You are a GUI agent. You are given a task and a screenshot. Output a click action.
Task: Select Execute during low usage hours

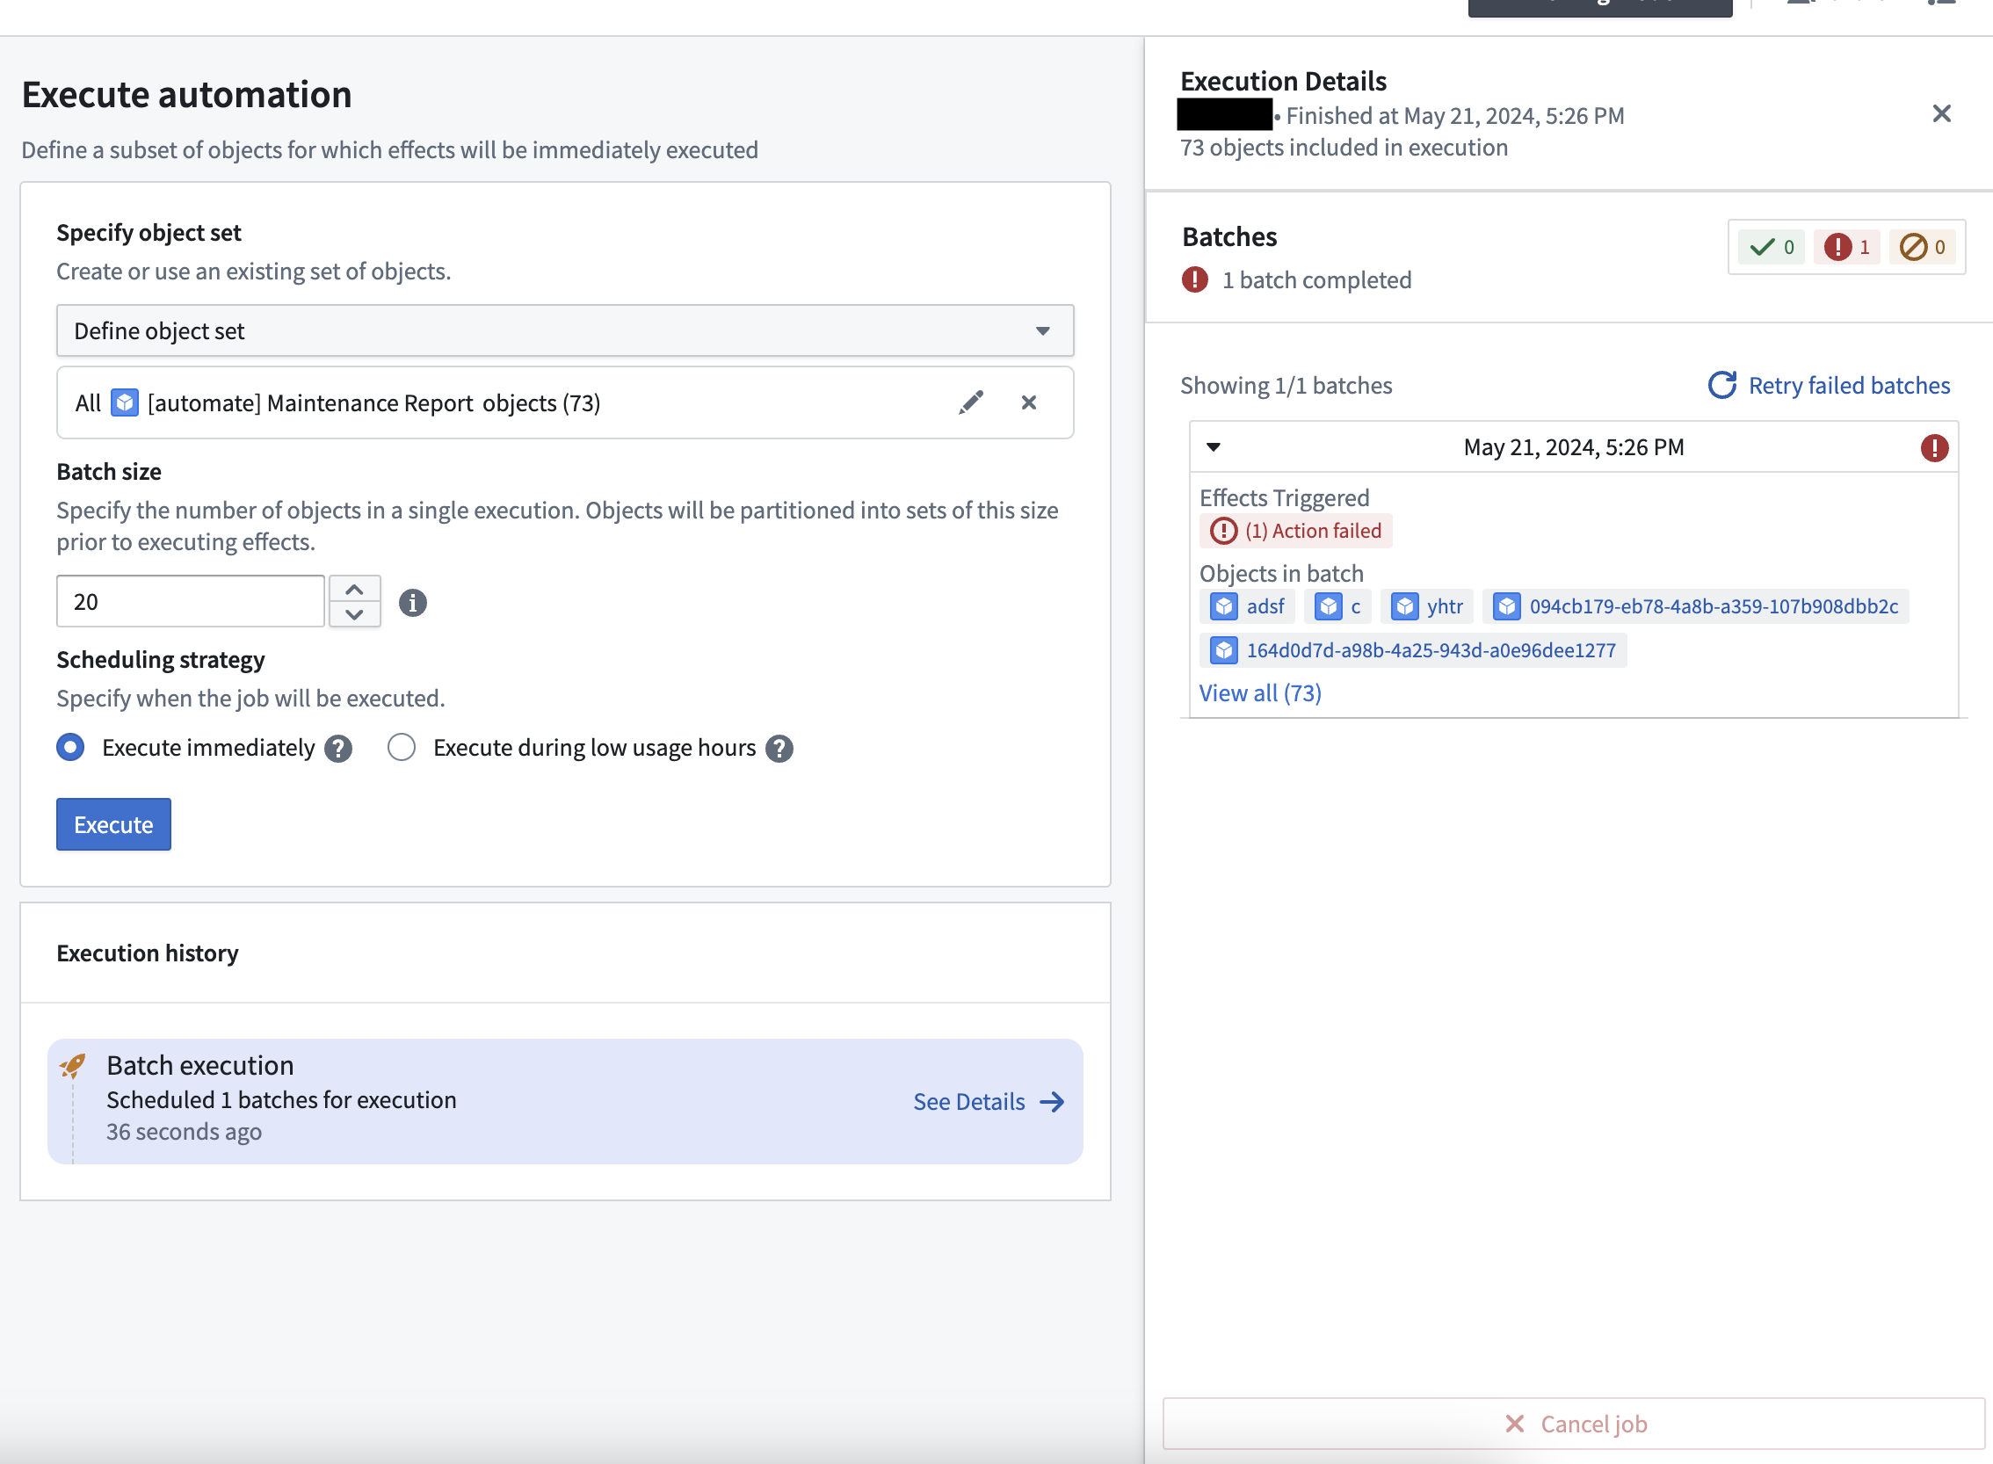click(x=402, y=747)
